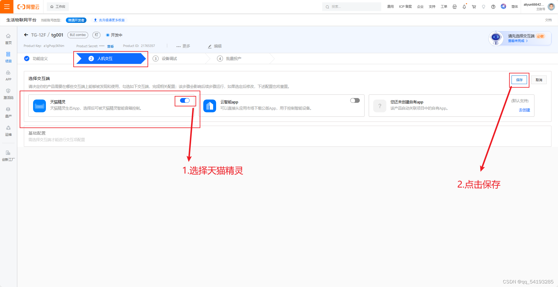This screenshot has width=558, height=287.
Task: Open 项目 in the sidebar
Action: (x=8, y=57)
